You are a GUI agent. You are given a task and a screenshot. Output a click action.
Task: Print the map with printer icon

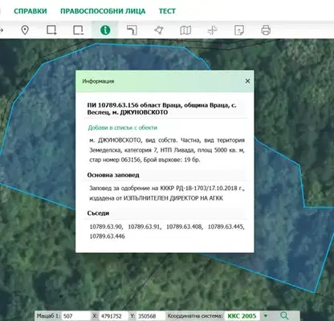point(266,30)
